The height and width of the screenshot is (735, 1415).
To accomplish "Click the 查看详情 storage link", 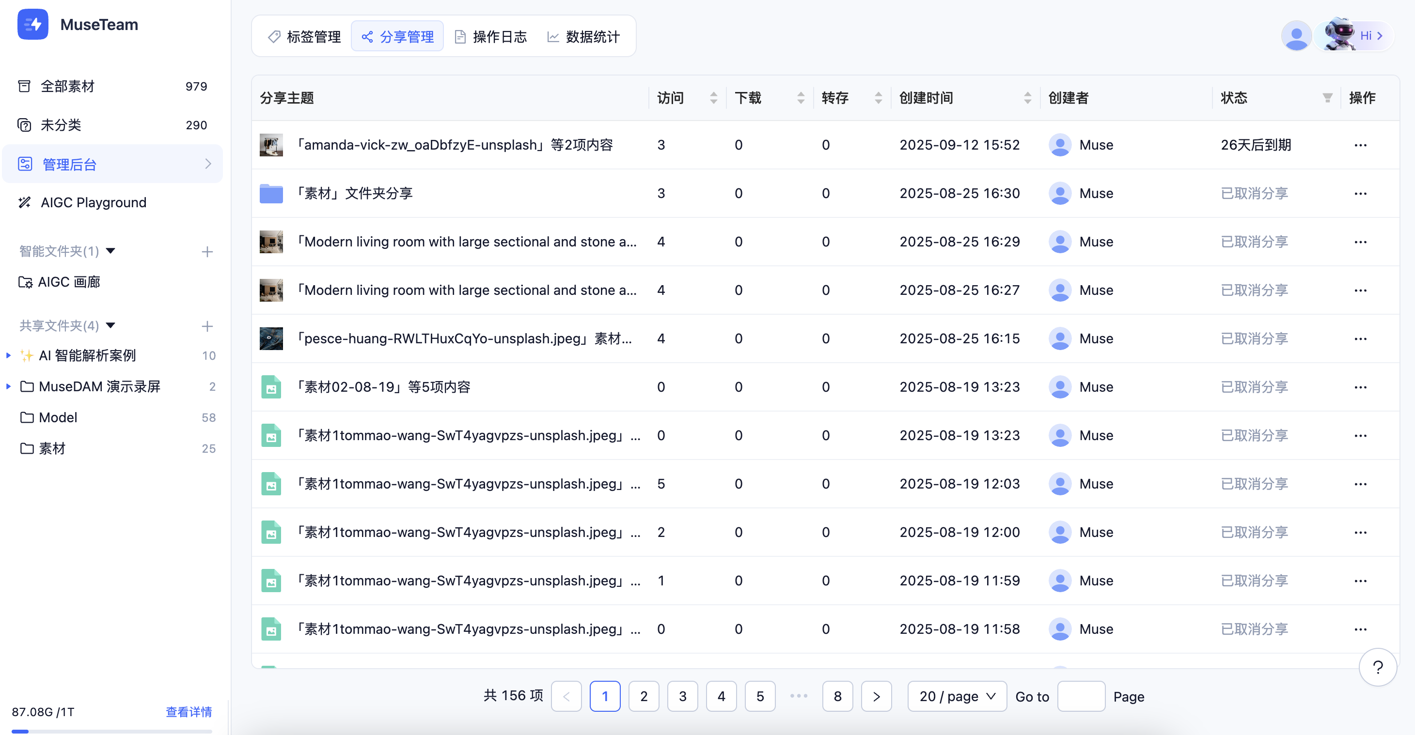I will tap(189, 711).
